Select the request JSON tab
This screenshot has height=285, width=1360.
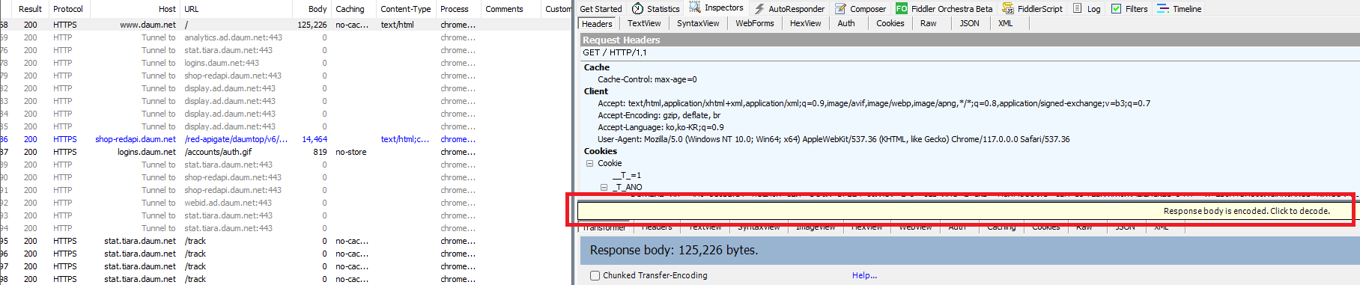pos(969,24)
